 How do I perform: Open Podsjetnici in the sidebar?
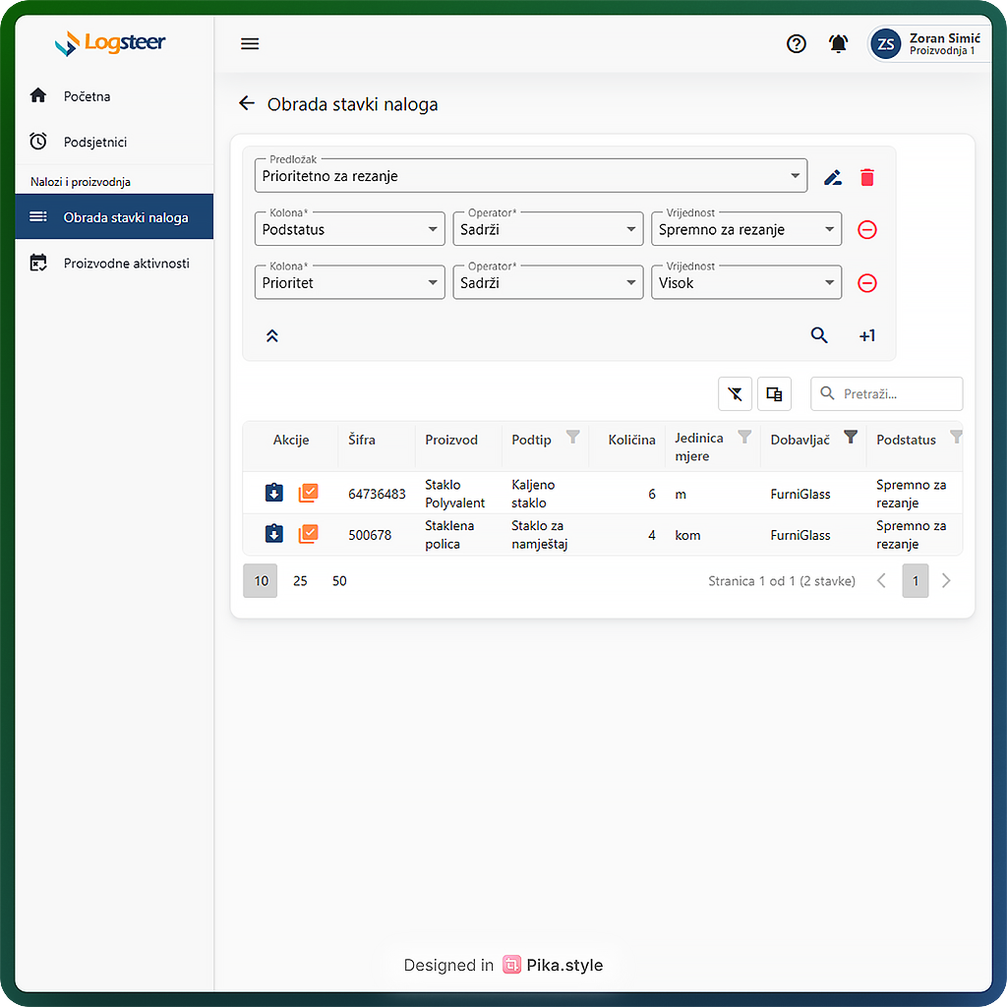[95, 142]
